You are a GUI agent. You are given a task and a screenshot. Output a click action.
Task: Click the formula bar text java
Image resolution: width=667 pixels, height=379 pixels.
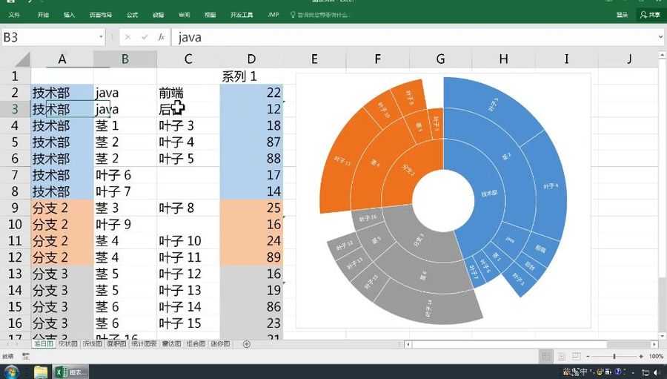coord(190,38)
